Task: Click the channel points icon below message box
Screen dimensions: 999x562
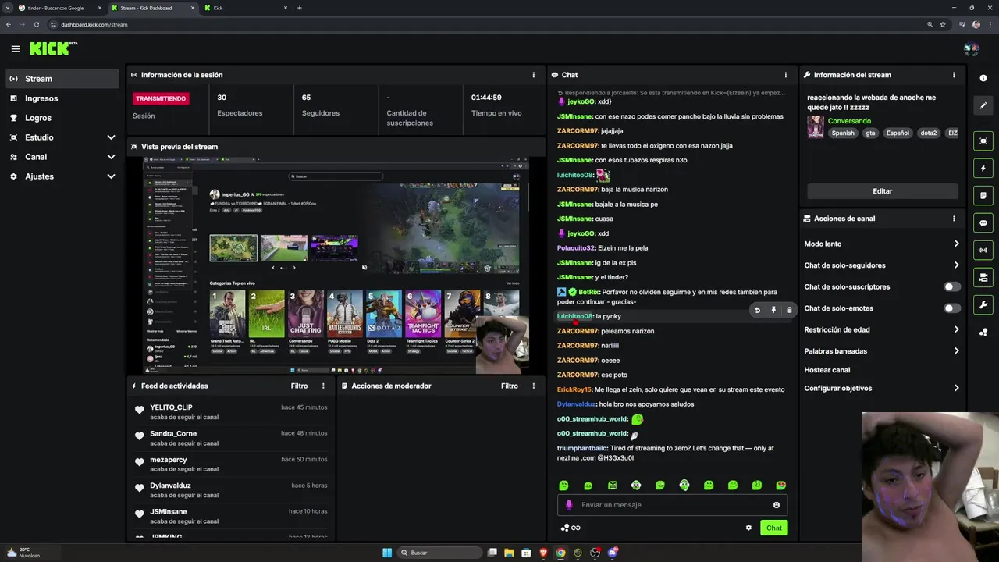Action: [x=565, y=528]
